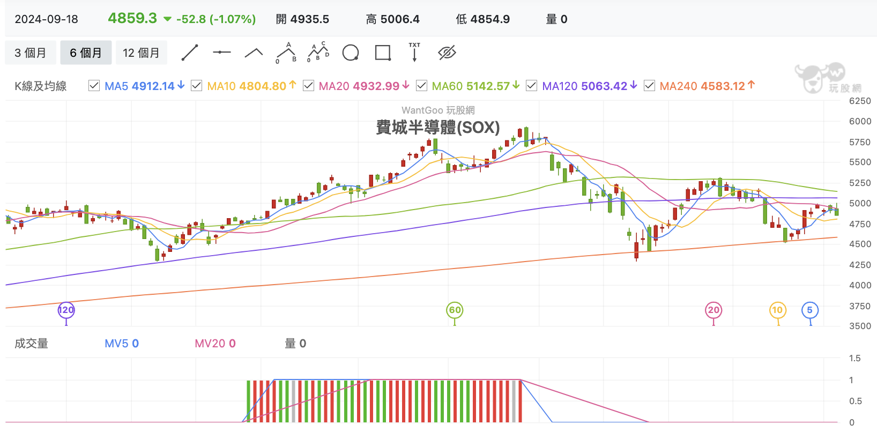Select the trend line drawing tool
The width and height of the screenshot is (877, 432).
(190, 53)
